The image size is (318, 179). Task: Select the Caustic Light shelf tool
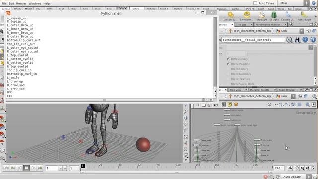pyautogui.click(x=287, y=16)
